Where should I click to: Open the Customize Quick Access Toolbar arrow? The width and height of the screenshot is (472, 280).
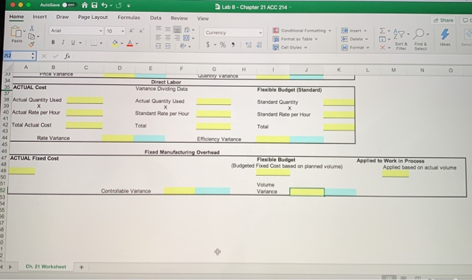[x=129, y=5]
